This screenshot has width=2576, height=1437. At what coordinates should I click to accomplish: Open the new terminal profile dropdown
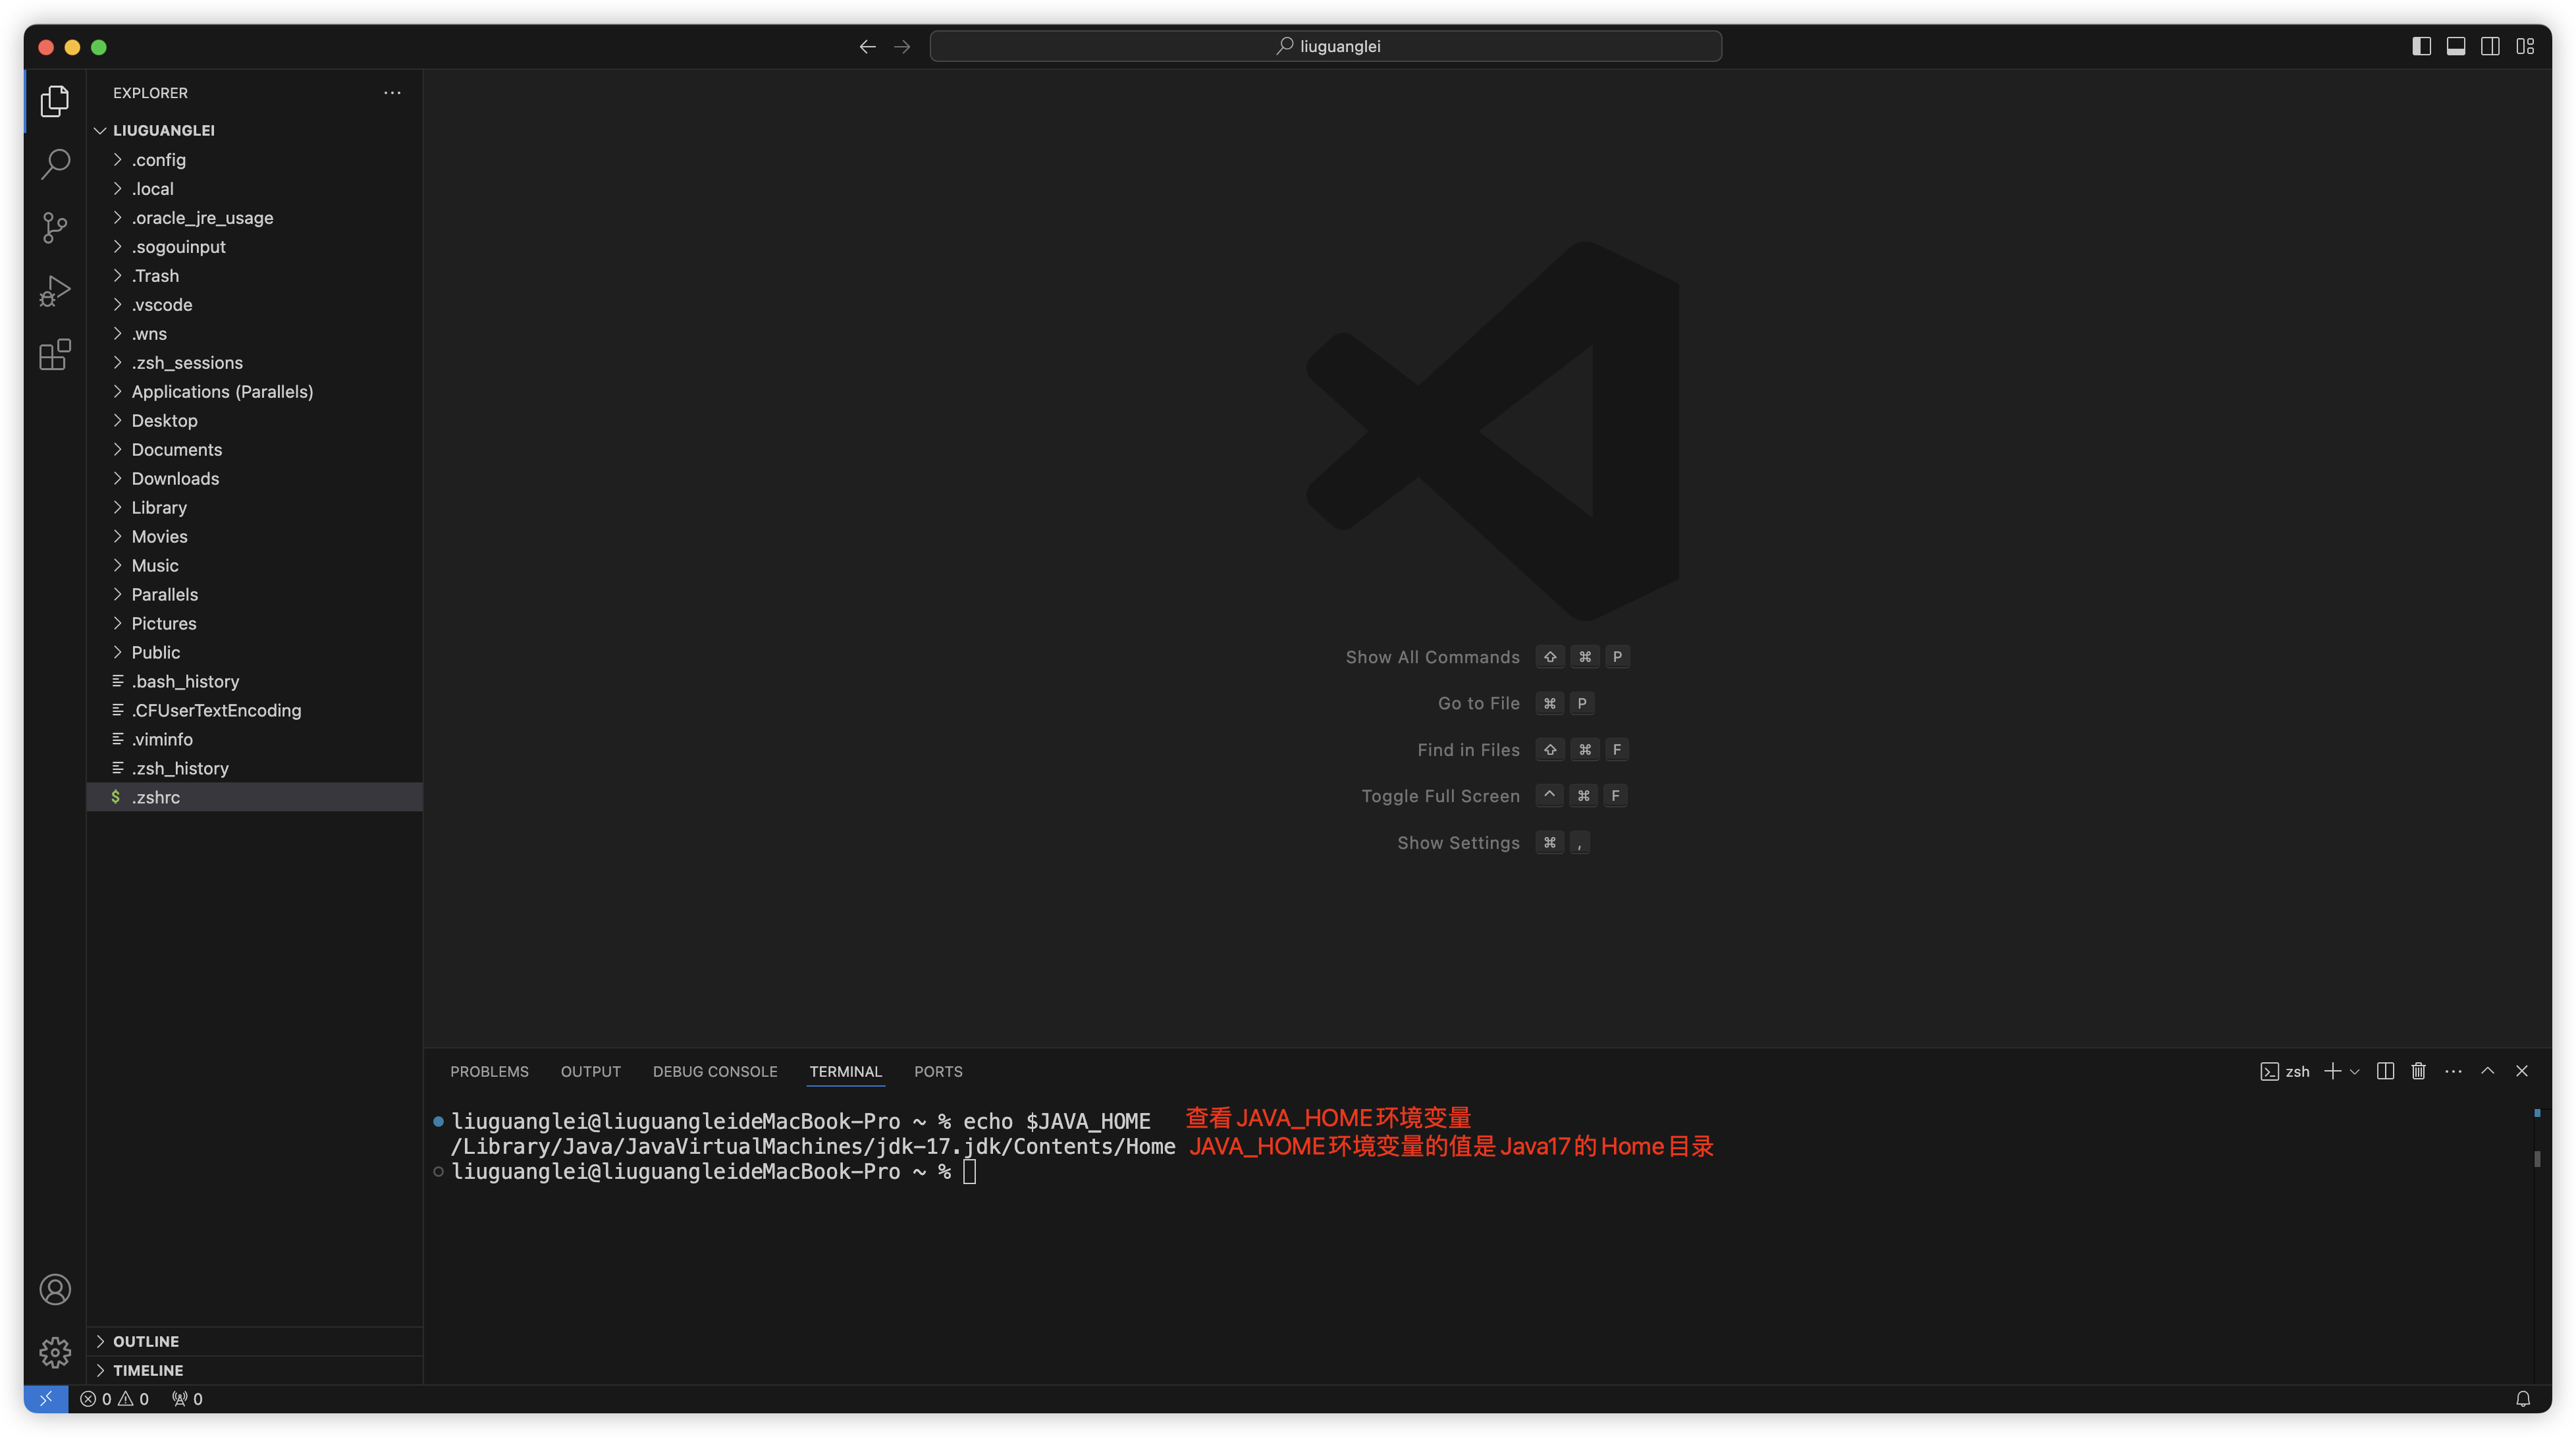click(x=2354, y=1072)
